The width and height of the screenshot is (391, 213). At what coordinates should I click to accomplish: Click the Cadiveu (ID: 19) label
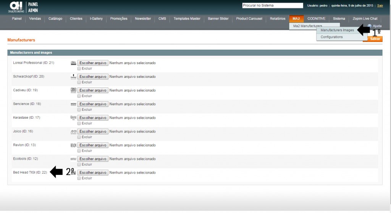[x=26, y=90]
